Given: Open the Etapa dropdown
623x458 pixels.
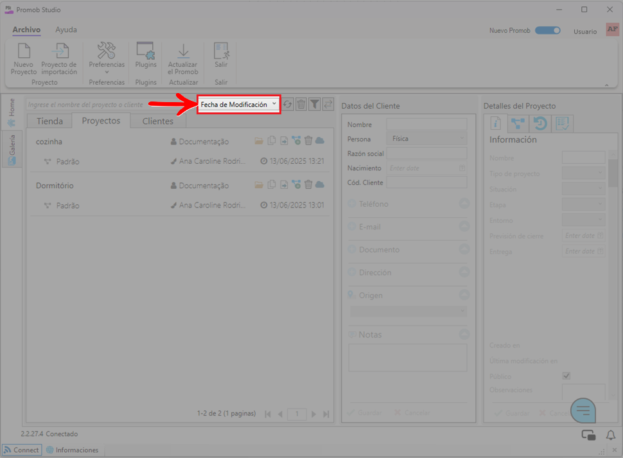Looking at the screenshot, I should tap(583, 204).
